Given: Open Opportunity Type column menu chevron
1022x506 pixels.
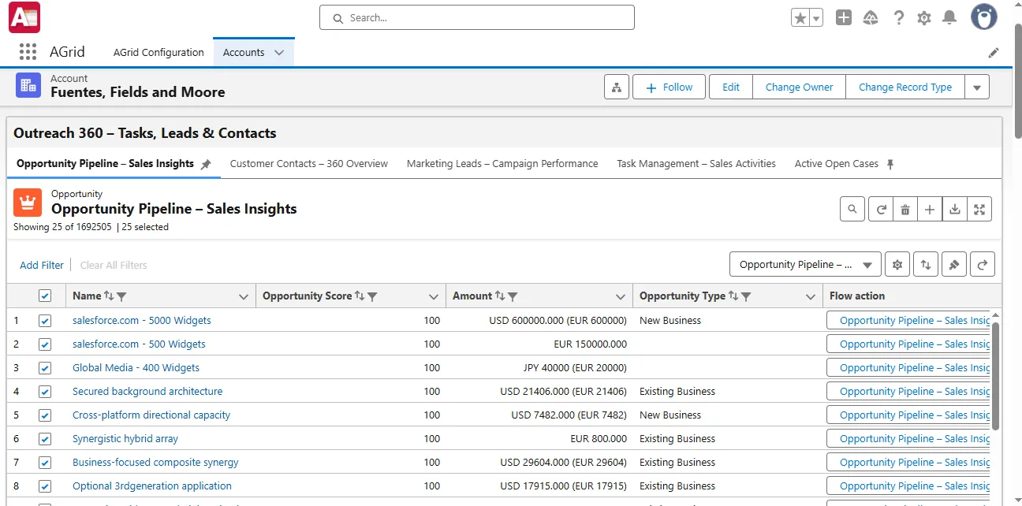Looking at the screenshot, I should click(810, 297).
